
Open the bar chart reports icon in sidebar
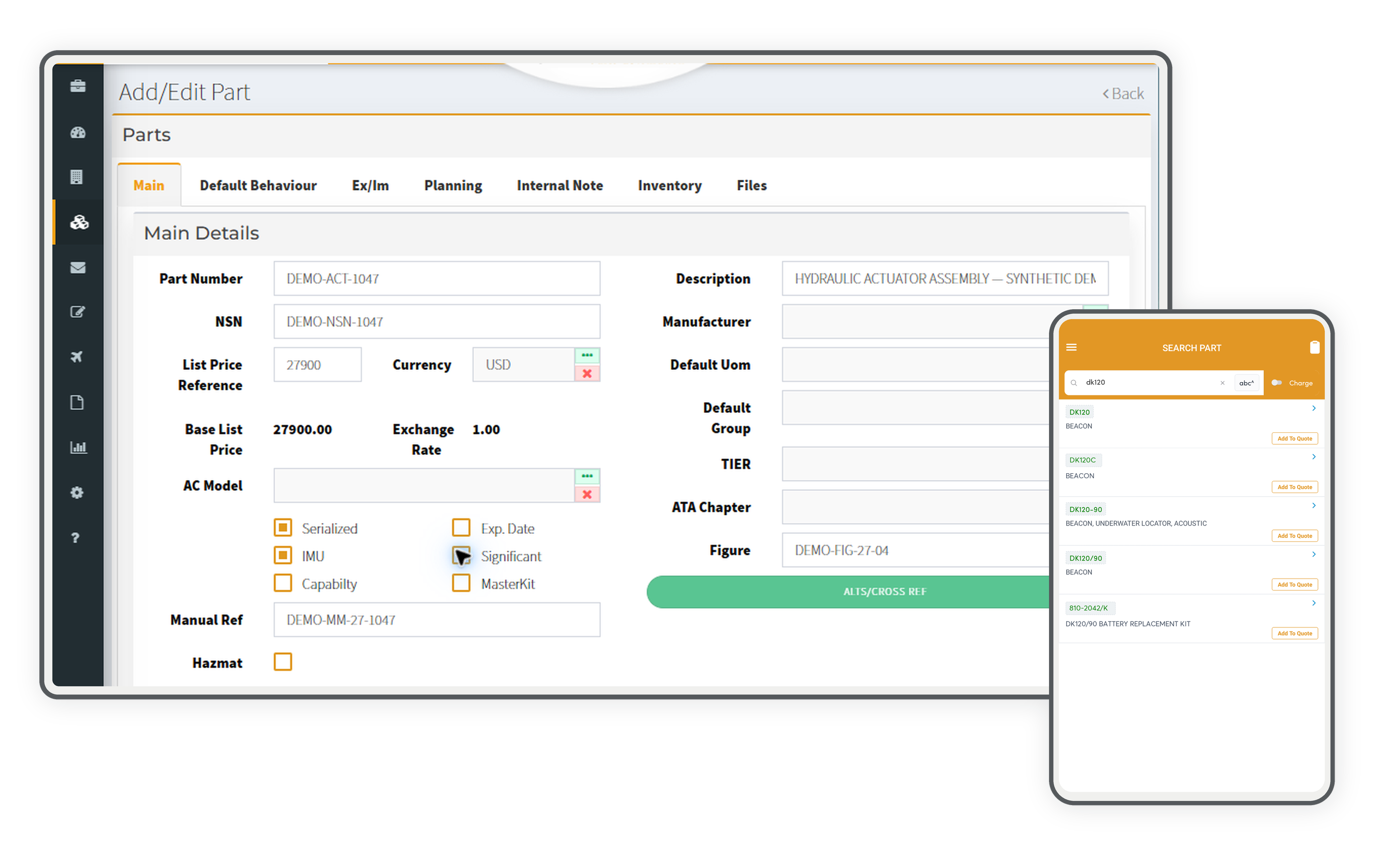(x=78, y=448)
